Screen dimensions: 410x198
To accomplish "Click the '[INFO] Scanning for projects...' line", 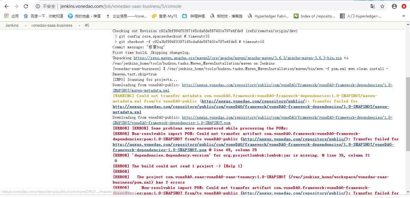I will [x=145, y=80].
